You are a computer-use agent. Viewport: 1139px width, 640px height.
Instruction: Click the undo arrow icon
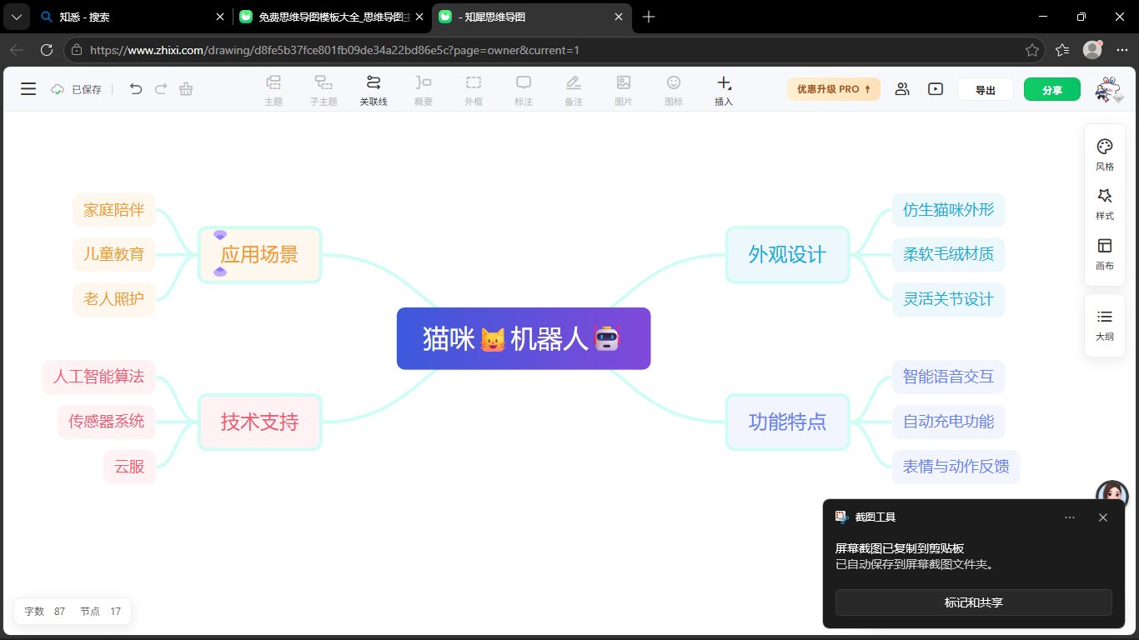click(136, 89)
